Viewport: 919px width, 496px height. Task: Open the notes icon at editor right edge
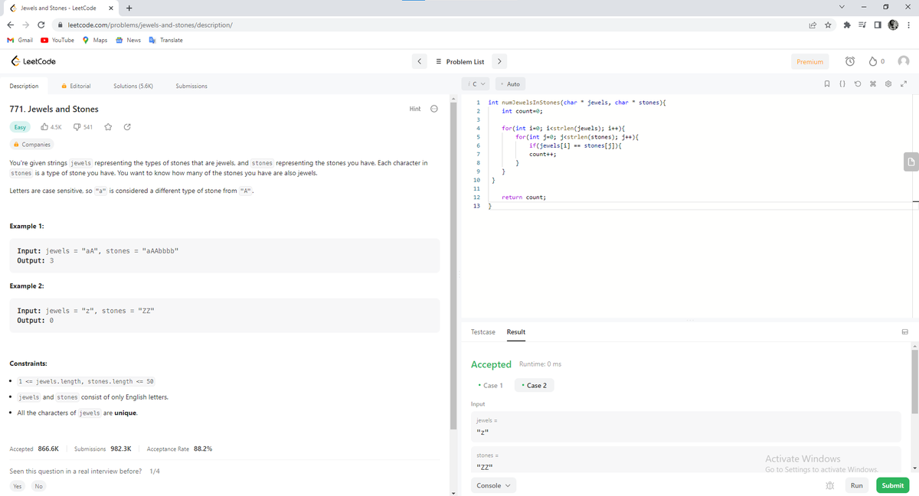911,161
